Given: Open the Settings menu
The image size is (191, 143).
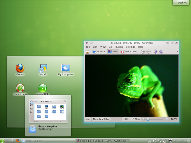Looking at the screenshot, I should (130, 47).
